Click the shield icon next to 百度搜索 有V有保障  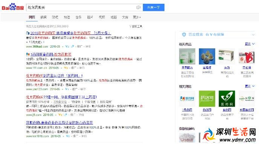(184, 34)
